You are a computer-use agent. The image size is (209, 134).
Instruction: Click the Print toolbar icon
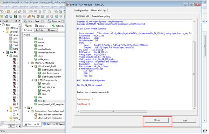coord(24,11)
